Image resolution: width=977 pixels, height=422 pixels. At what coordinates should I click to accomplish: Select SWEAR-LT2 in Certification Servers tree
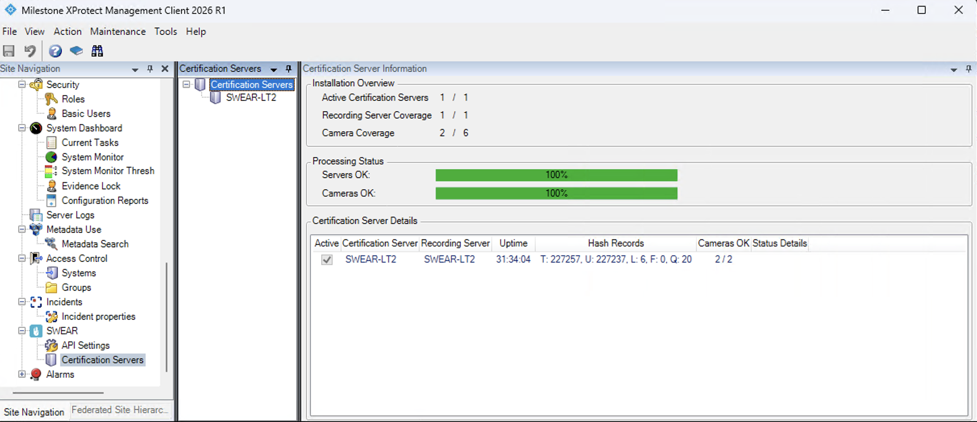(251, 98)
